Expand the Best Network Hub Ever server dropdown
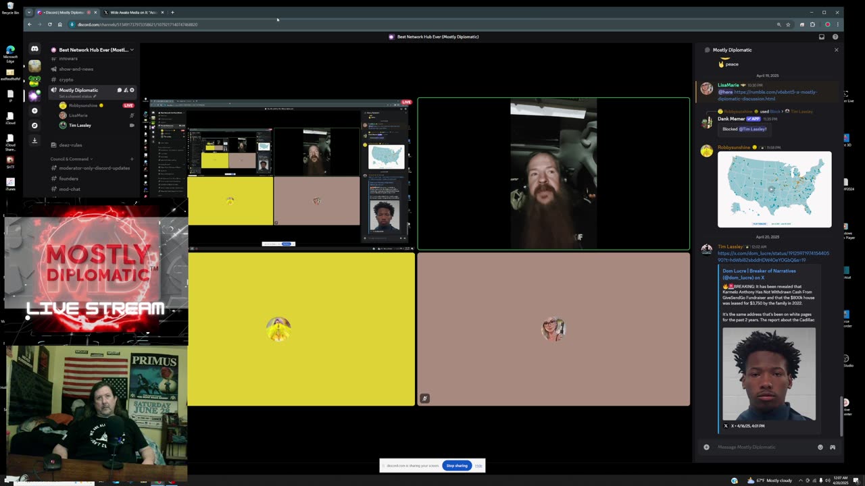 [132, 50]
